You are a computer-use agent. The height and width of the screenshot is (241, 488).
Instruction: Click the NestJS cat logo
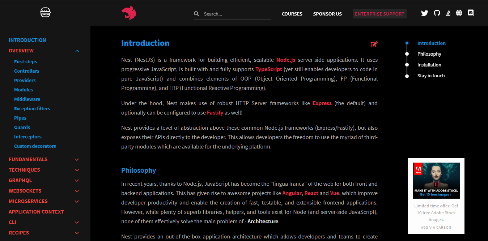click(129, 13)
